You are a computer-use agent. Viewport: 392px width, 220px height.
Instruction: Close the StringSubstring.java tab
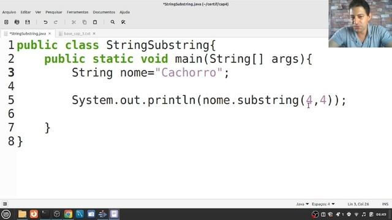(x=50, y=34)
